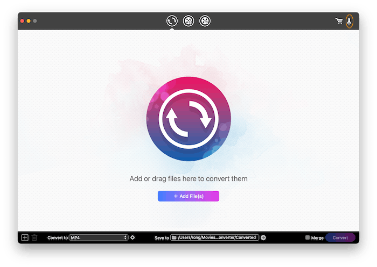Click the stepper arrows on format dropdown

pyautogui.click(x=125, y=237)
